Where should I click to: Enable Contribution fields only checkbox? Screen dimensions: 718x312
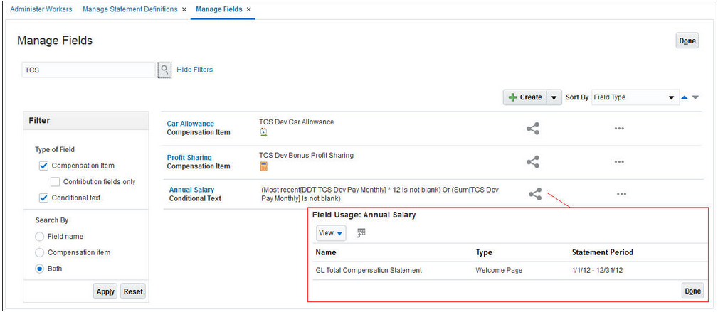[x=56, y=182]
